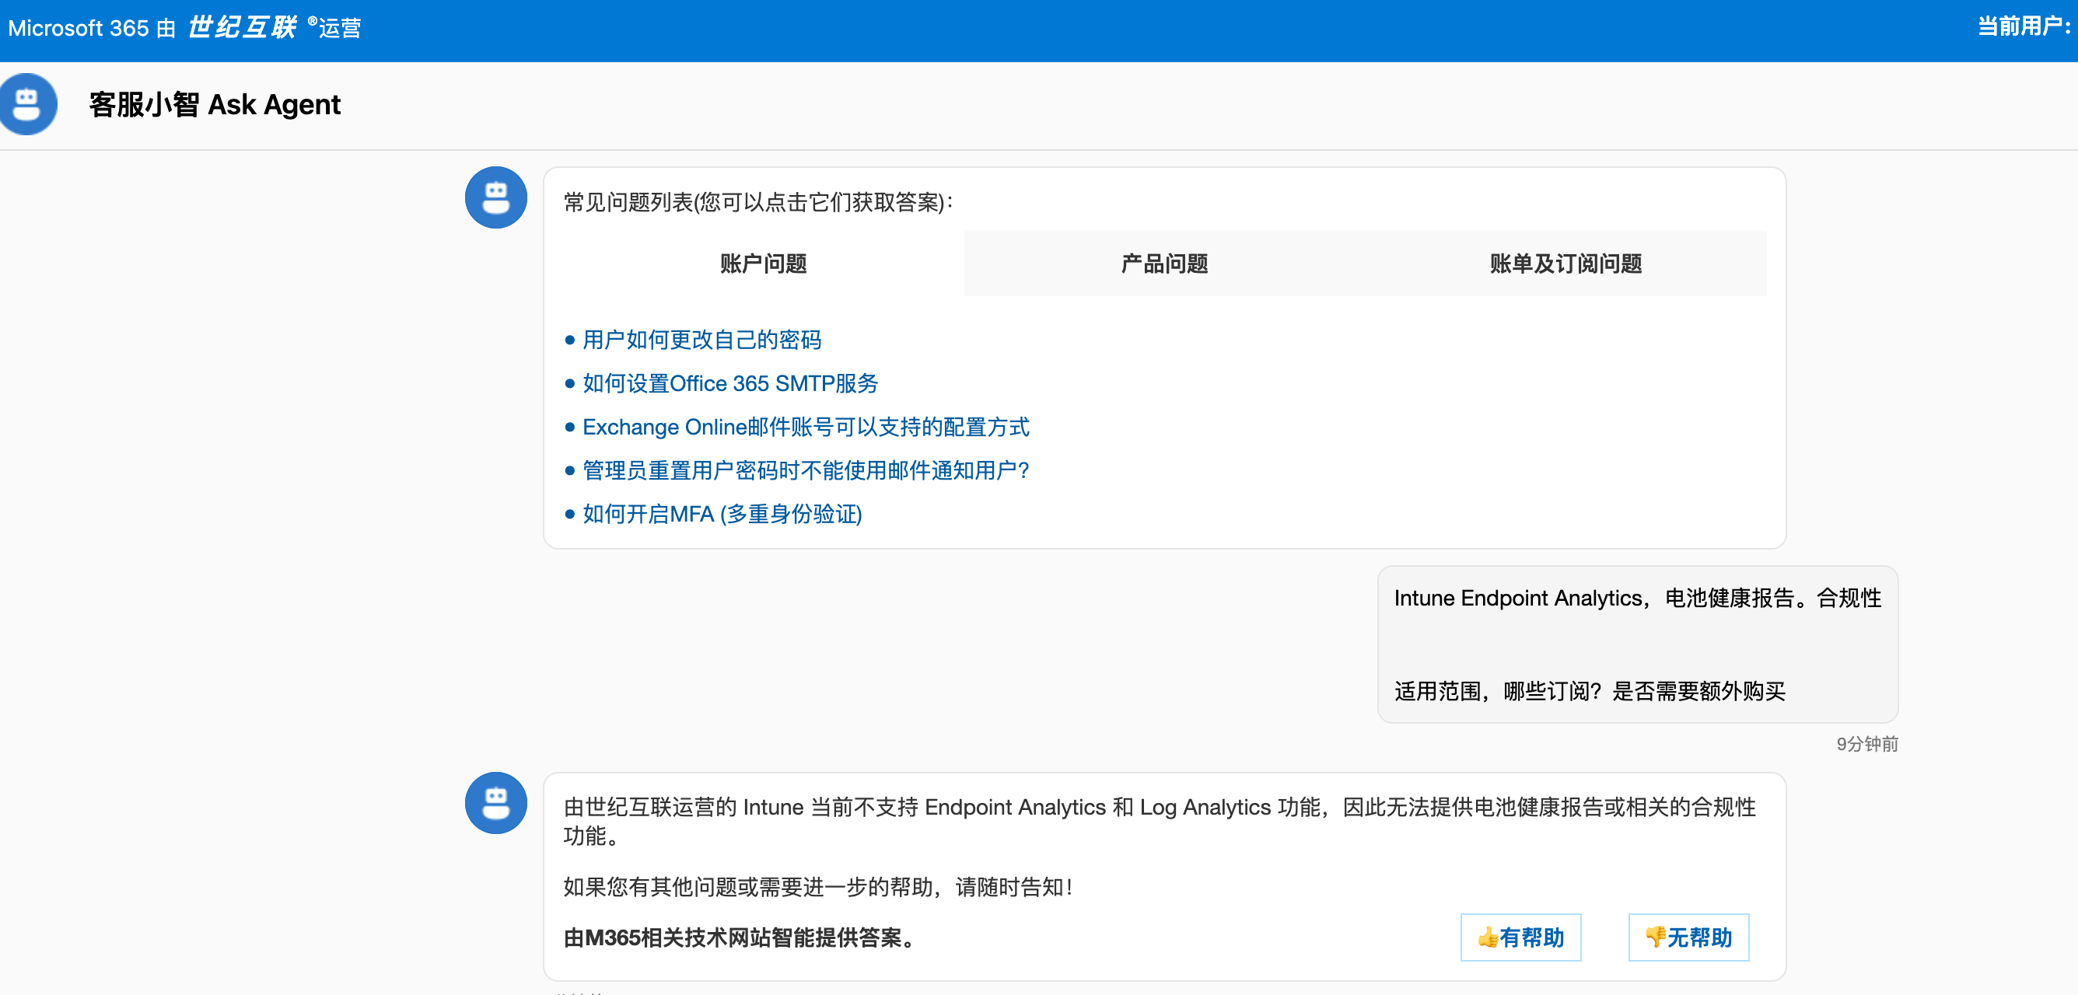The width and height of the screenshot is (2078, 995).
Task: Click the bot avatar beside the FAQ list message
Action: [x=495, y=197]
